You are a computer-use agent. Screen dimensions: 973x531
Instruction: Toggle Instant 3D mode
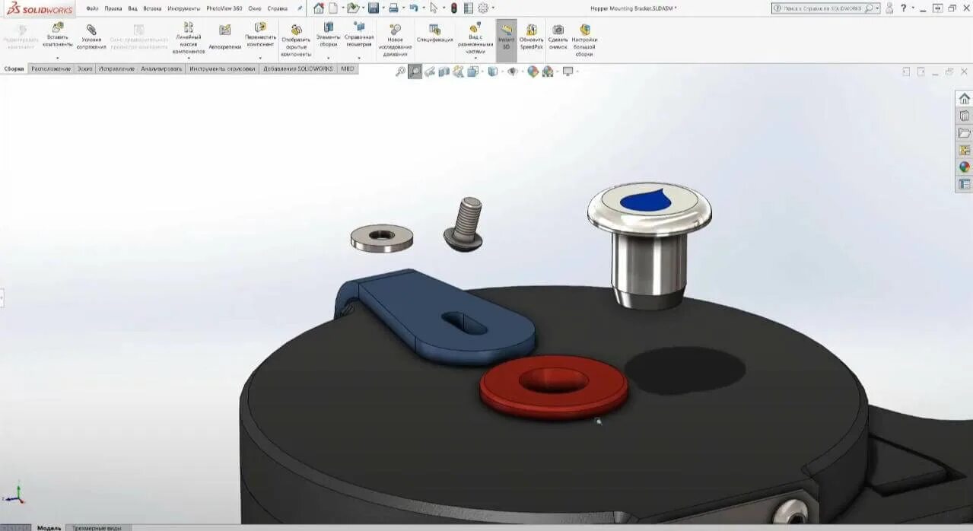[x=507, y=37]
